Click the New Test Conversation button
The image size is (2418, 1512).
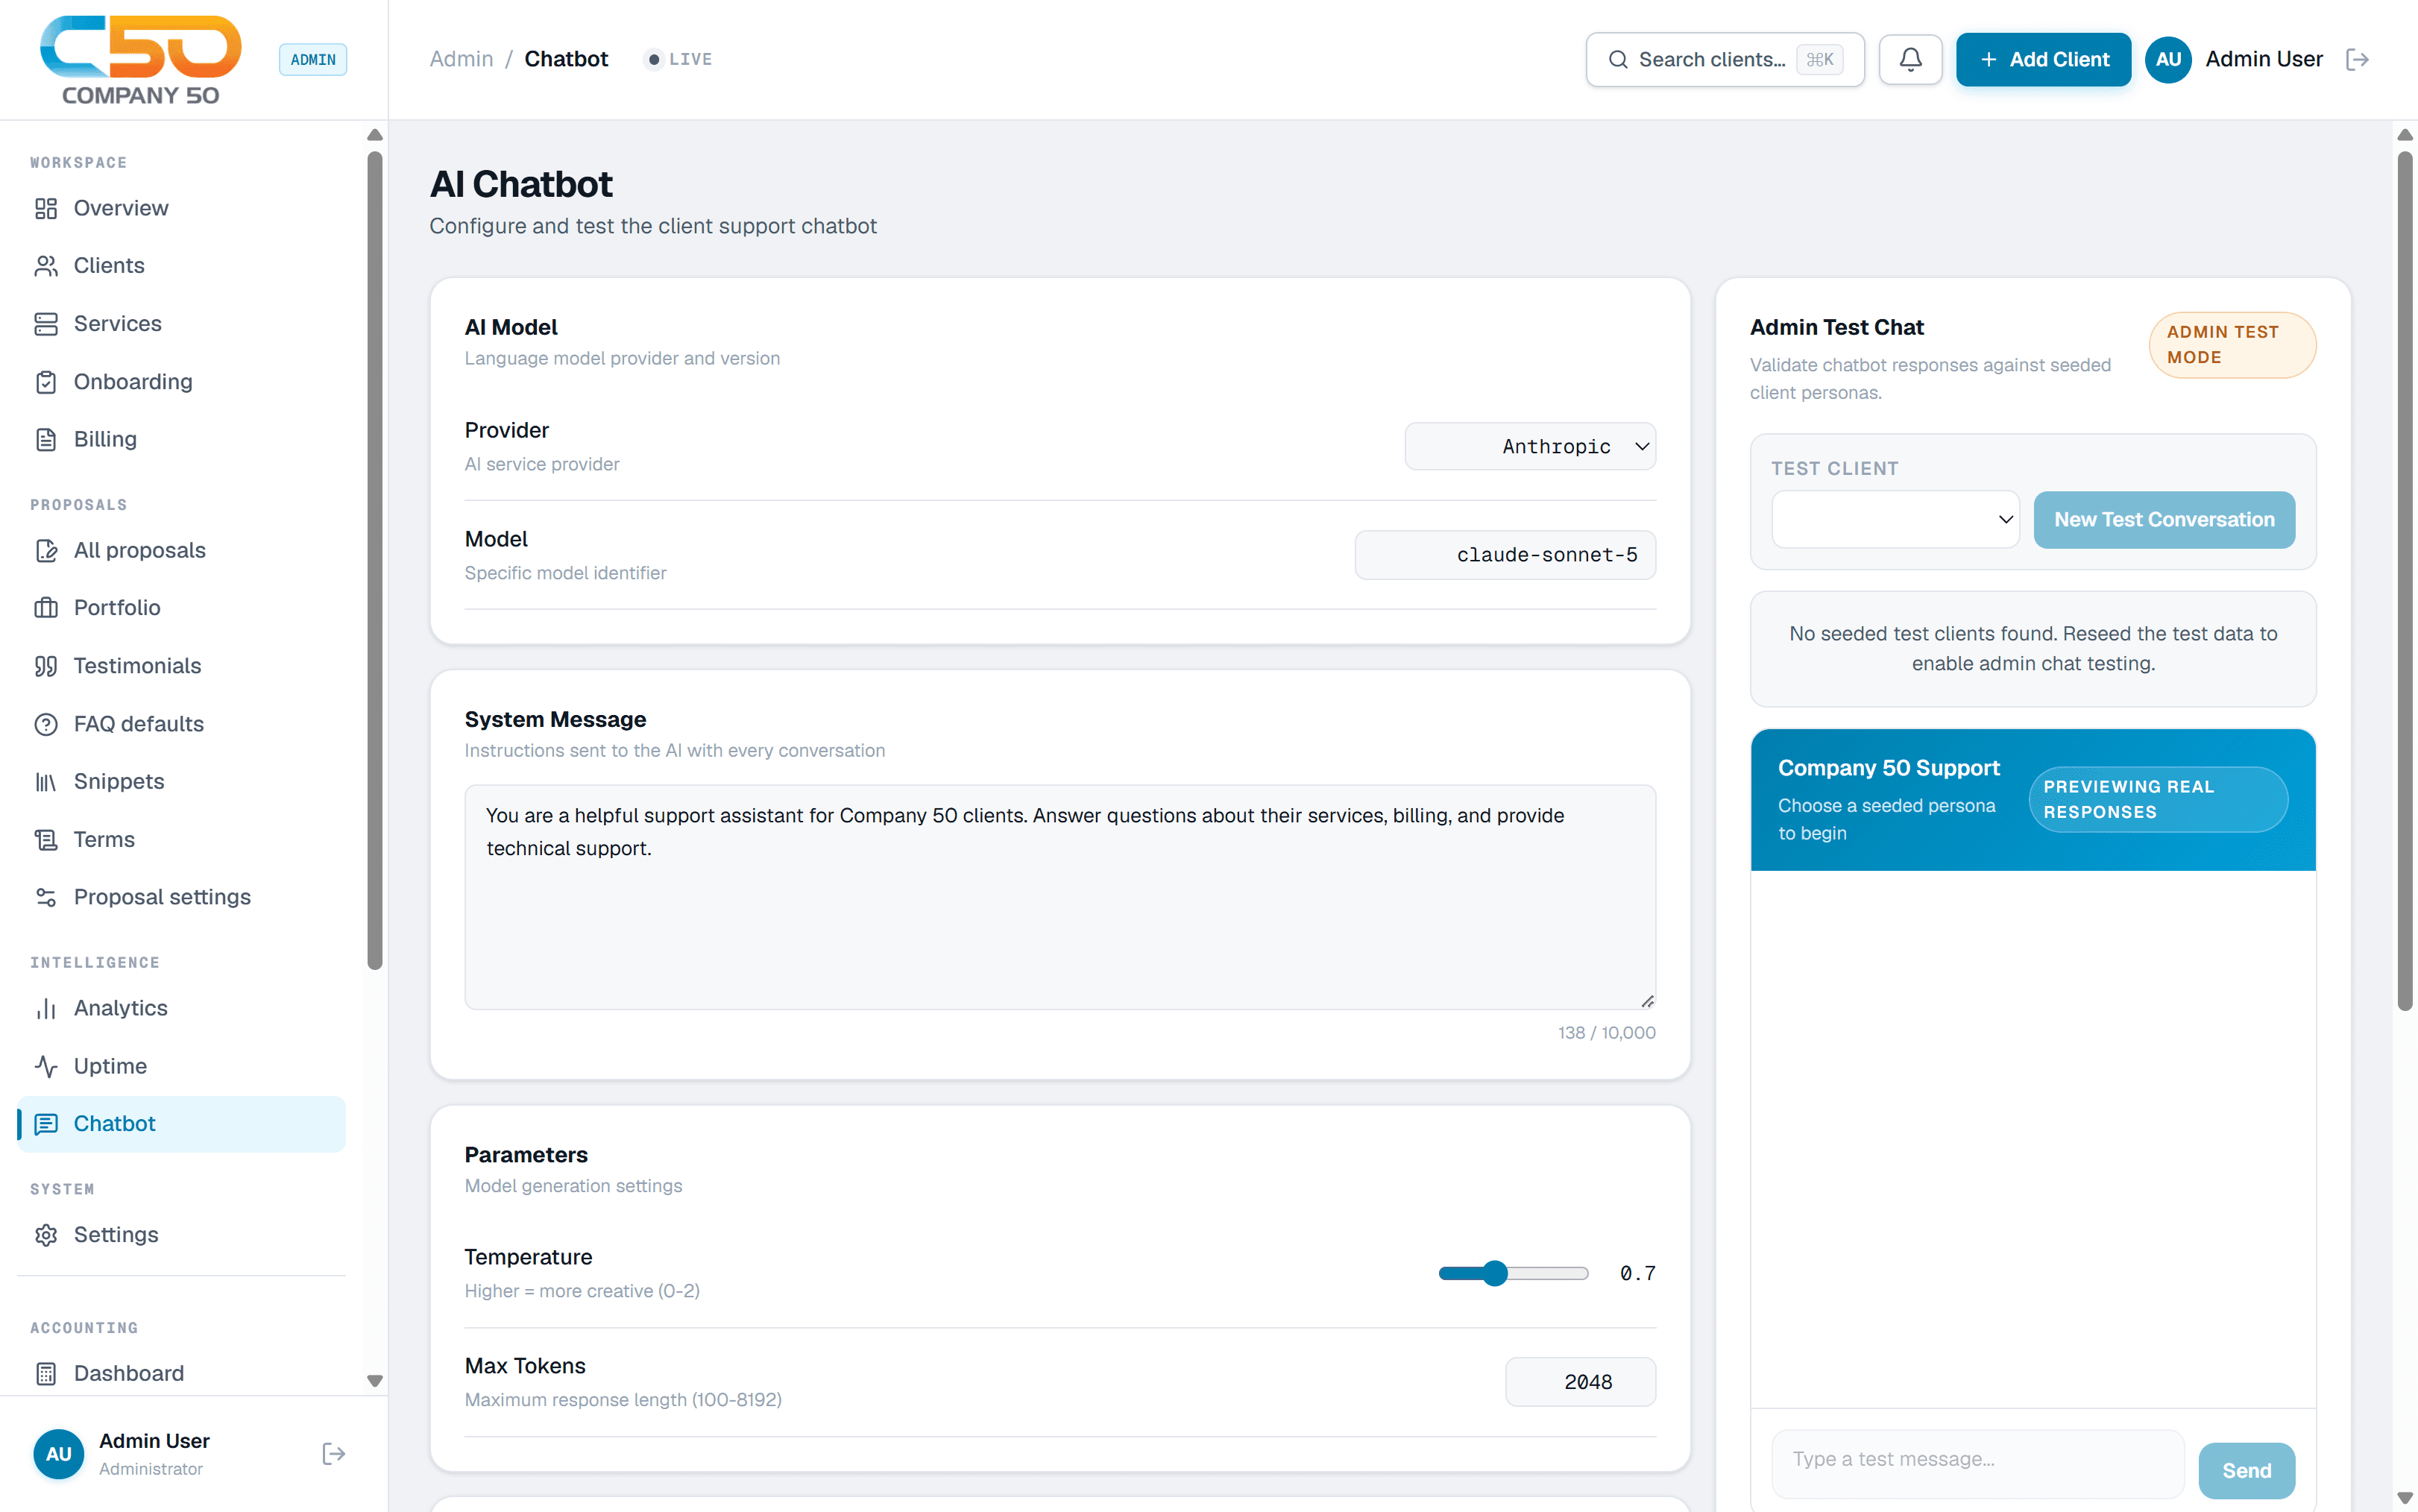point(2164,519)
